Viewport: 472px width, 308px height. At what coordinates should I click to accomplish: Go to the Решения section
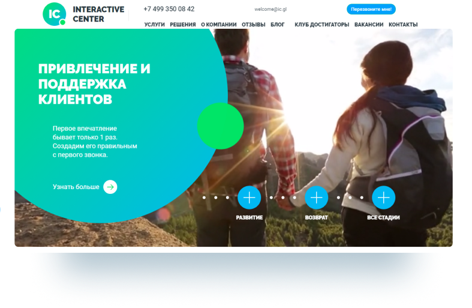182,25
